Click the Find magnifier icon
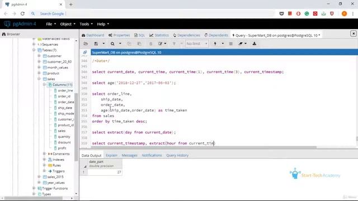The width and height of the screenshot is (358, 201). click(112, 44)
